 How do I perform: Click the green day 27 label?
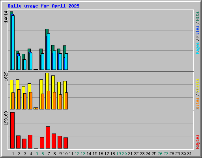[x=166, y=154]
